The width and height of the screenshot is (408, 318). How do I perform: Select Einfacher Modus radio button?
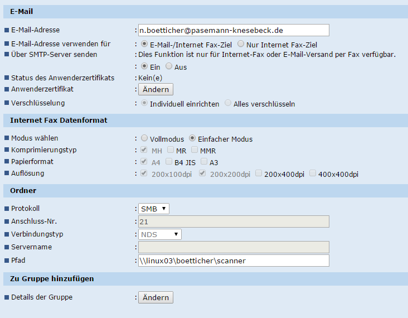click(x=192, y=138)
